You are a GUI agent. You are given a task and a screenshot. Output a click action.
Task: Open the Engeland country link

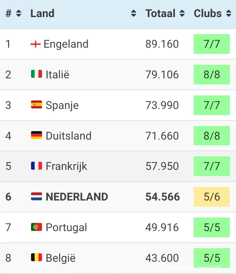[x=66, y=44]
